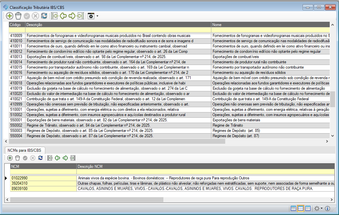This screenshot has width=339, height=215.
Task: Confirm NCM edit with lower checkmark icon
Action: [x=25, y=158]
